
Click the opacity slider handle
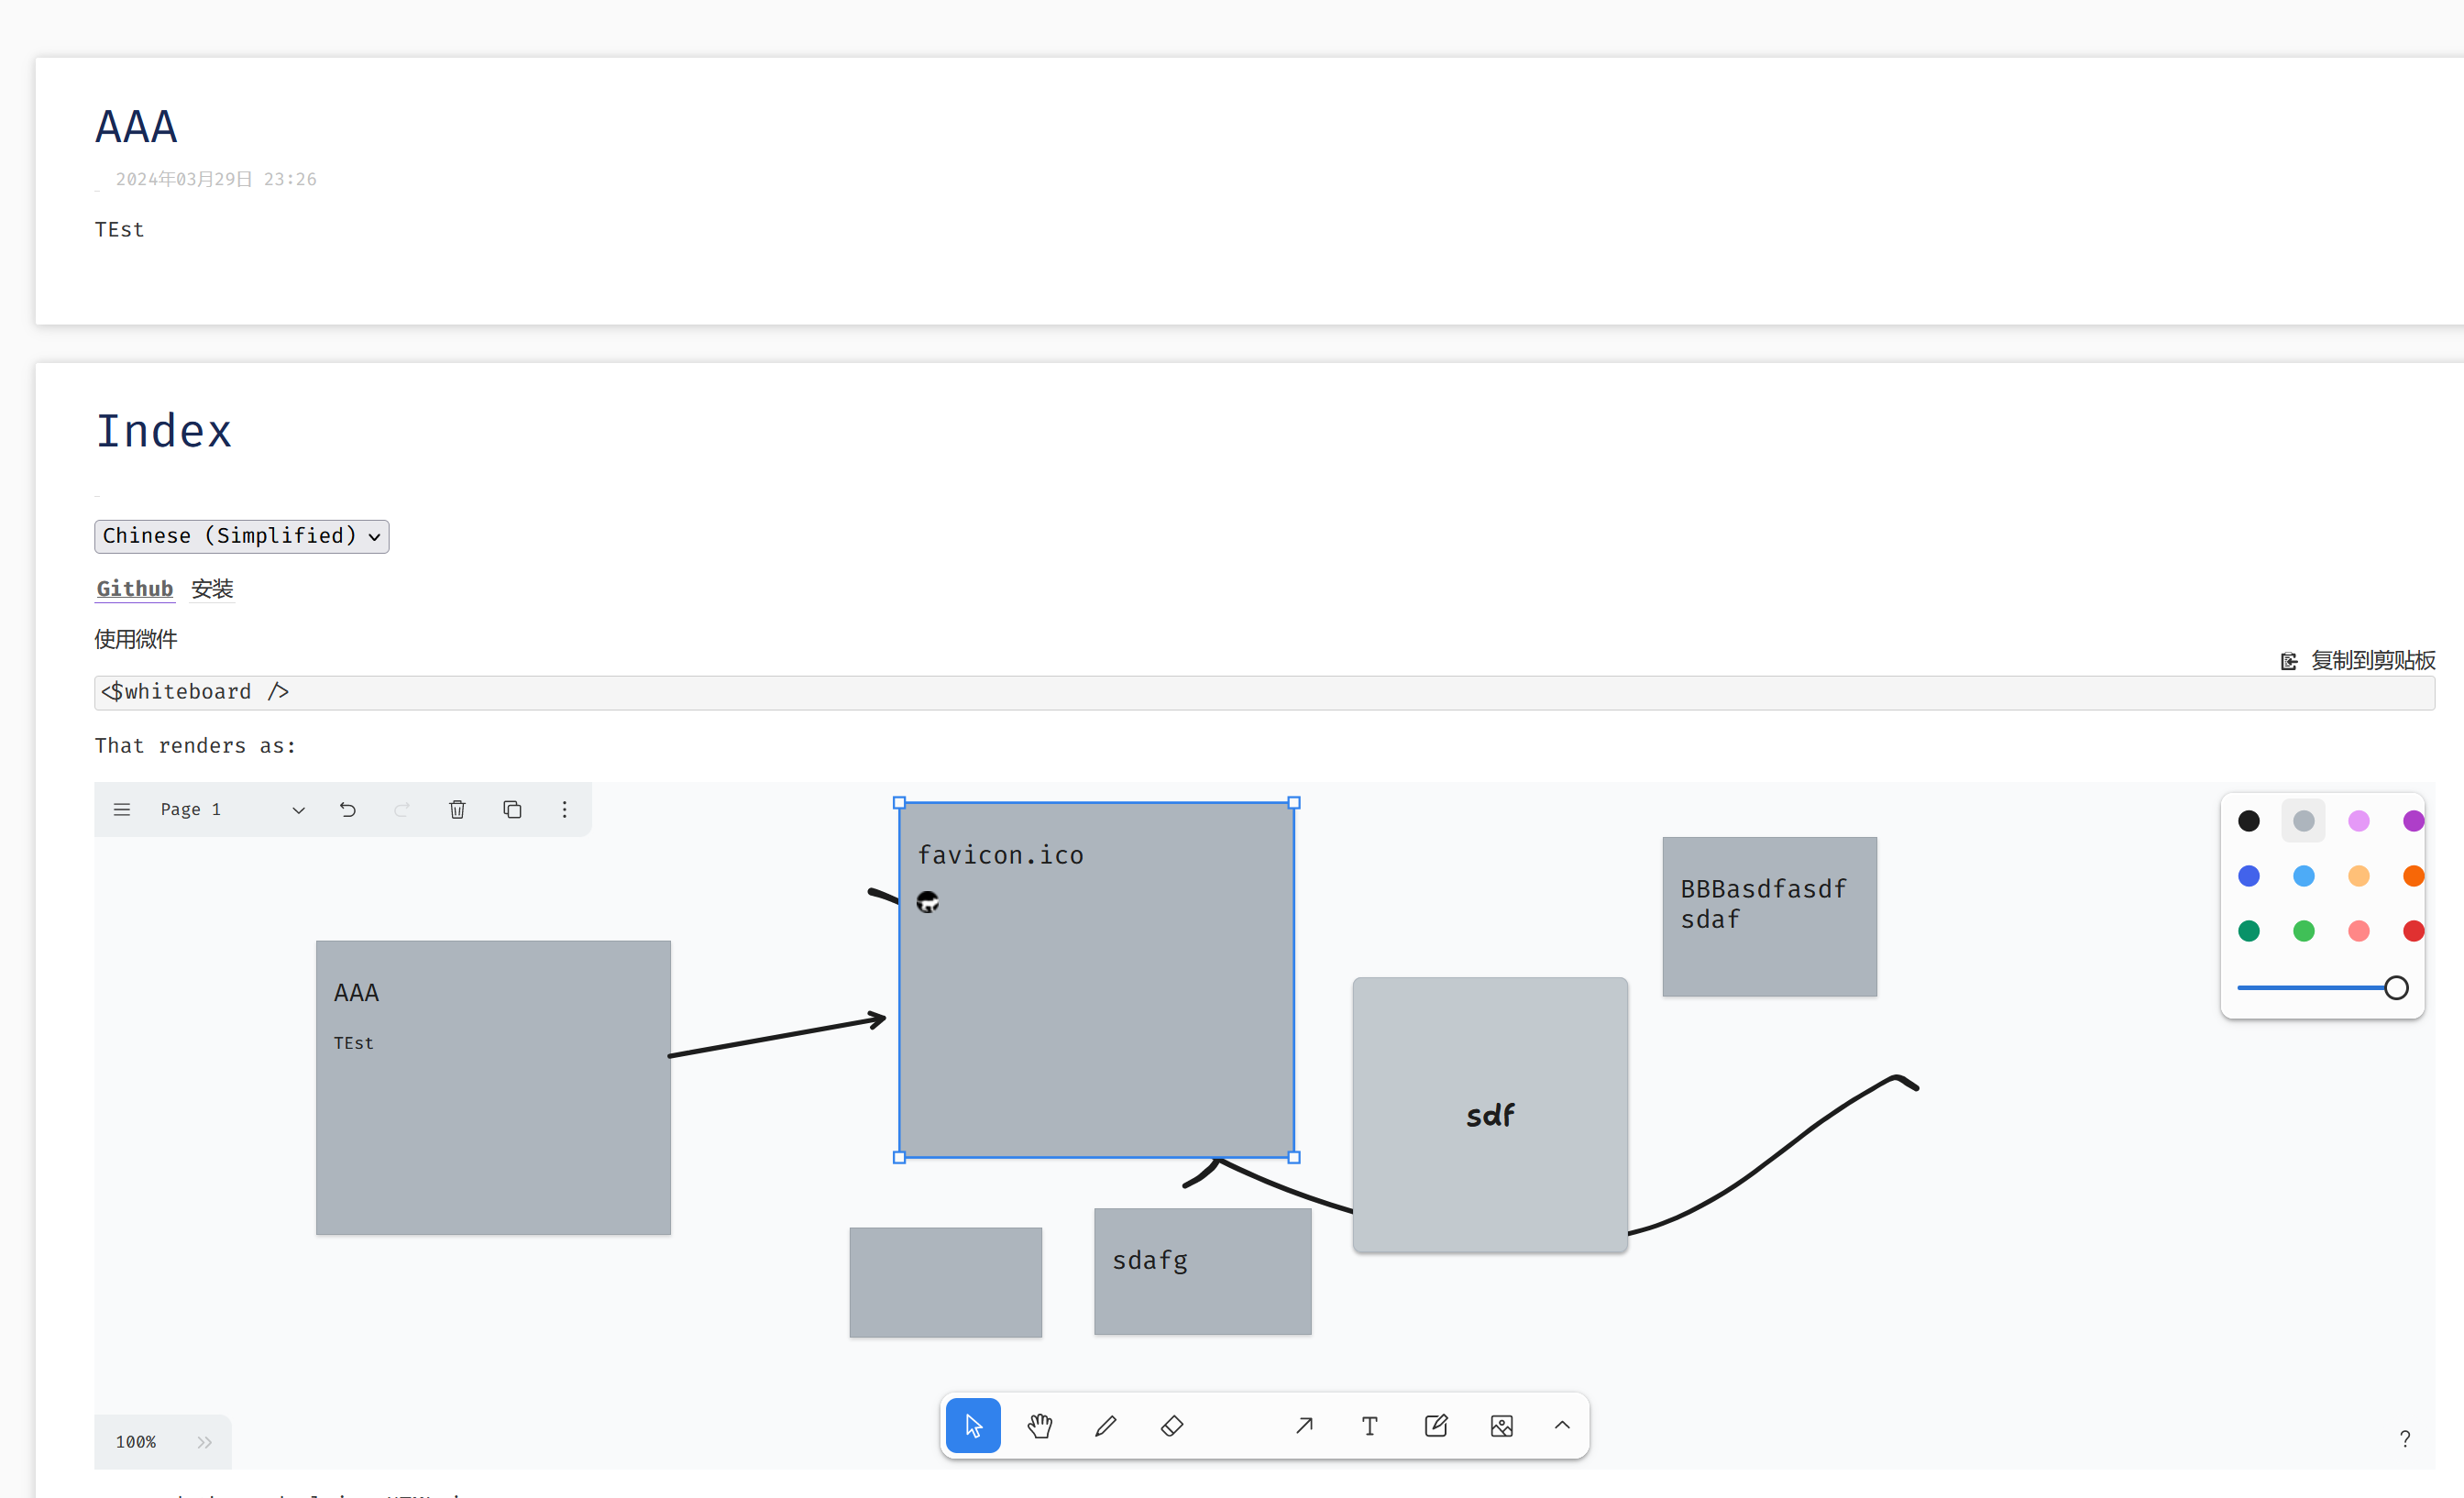pos(2395,988)
